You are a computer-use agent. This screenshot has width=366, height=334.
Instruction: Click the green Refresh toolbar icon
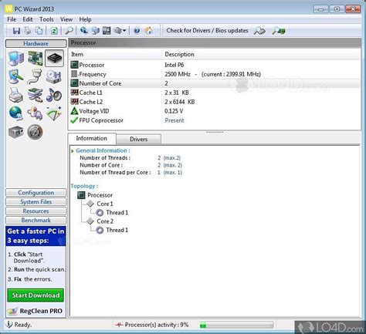(x=54, y=31)
